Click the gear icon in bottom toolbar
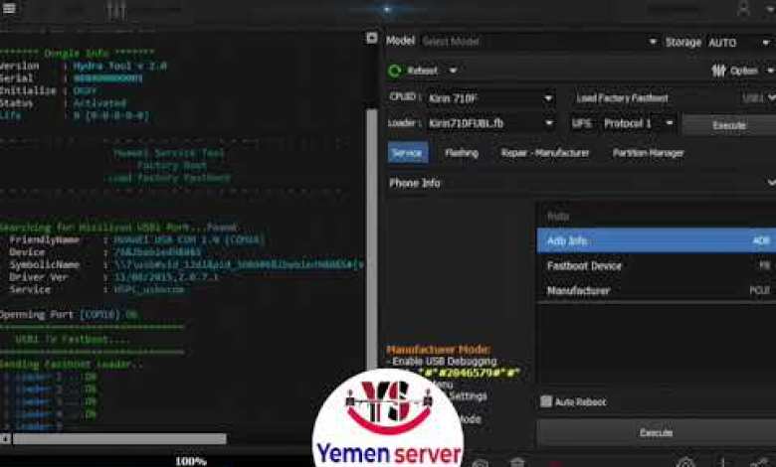Image resolution: width=776 pixels, height=467 pixels. point(685,462)
